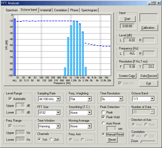Click the Frequency R value field

[149, 53]
